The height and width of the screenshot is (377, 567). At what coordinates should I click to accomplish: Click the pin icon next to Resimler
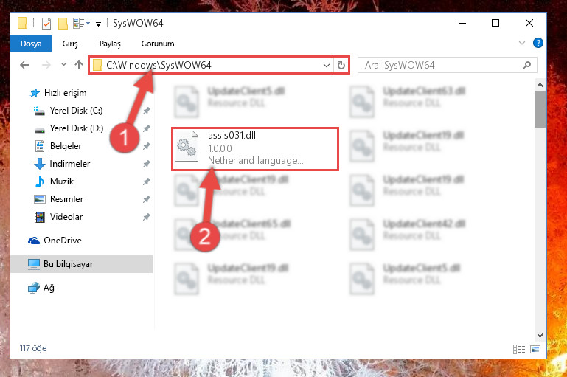click(147, 199)
